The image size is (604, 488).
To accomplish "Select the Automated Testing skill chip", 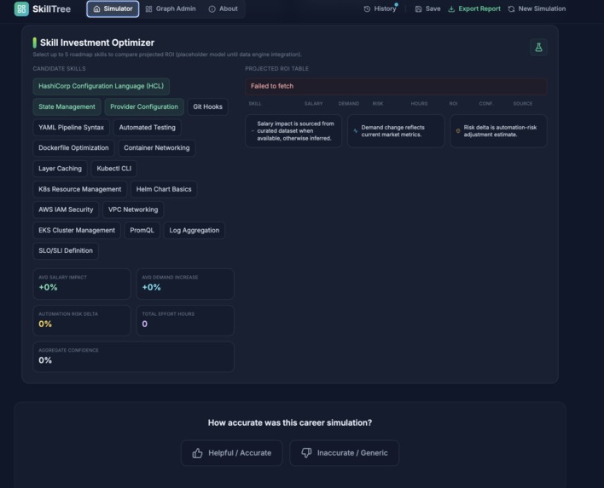I will 147,127.
